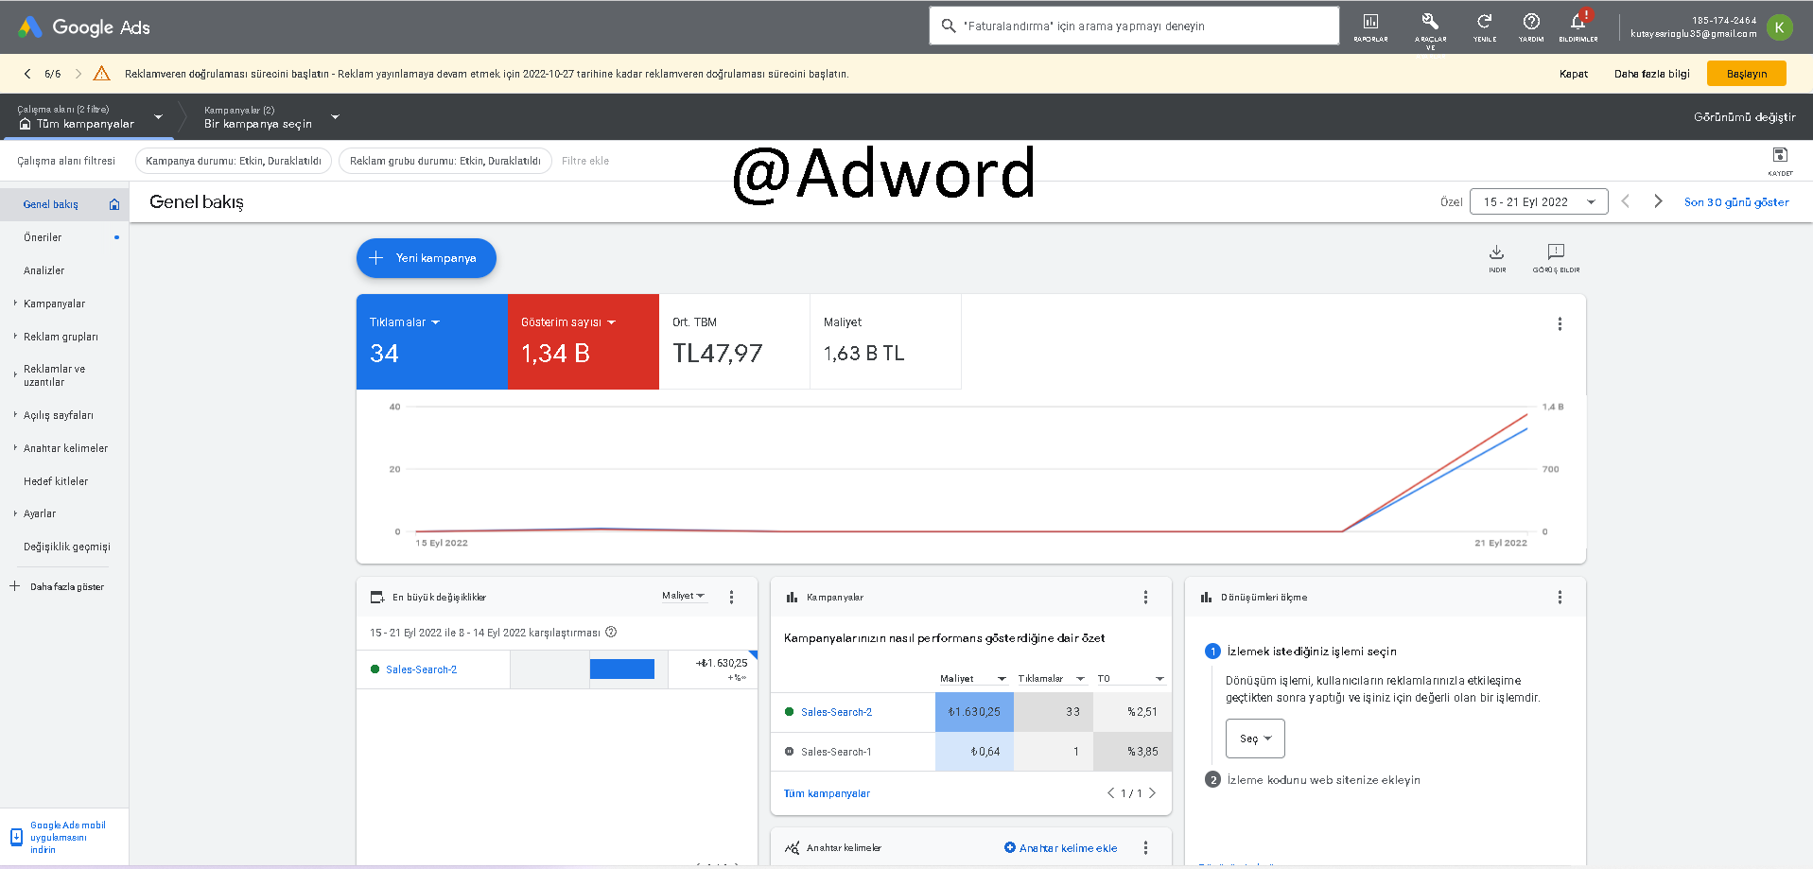Select Genel bakış in the sidebar

pyautogui.click(x=51, y=204)
